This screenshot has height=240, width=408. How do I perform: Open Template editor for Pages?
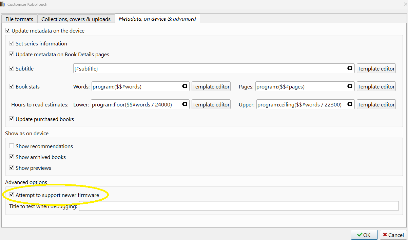pyautogui.click(x=376, y=86)
